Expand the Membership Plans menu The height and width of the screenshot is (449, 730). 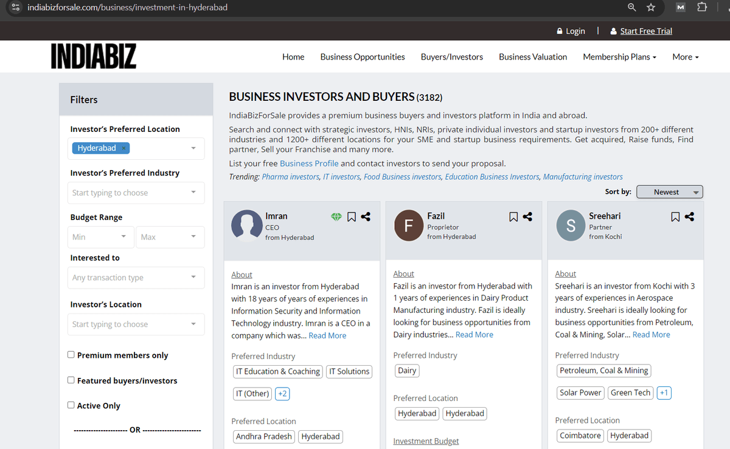pos(619,57)
